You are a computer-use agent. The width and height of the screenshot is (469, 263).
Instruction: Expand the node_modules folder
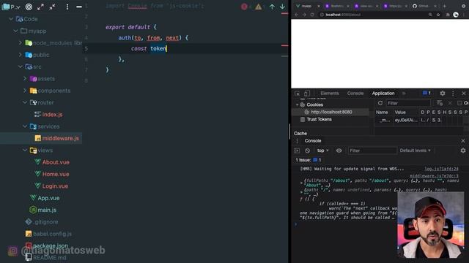tap(21, 42)
